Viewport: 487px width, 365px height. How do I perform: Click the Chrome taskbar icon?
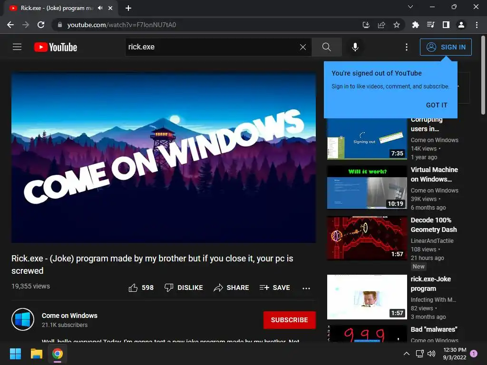coord(58,354)
